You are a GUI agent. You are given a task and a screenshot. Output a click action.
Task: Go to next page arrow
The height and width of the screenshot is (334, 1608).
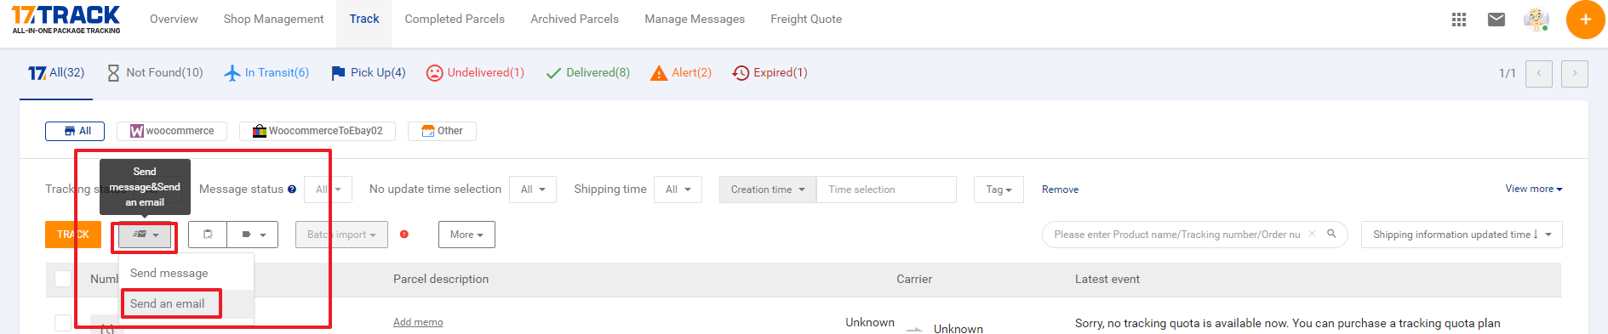[1575, 73]
